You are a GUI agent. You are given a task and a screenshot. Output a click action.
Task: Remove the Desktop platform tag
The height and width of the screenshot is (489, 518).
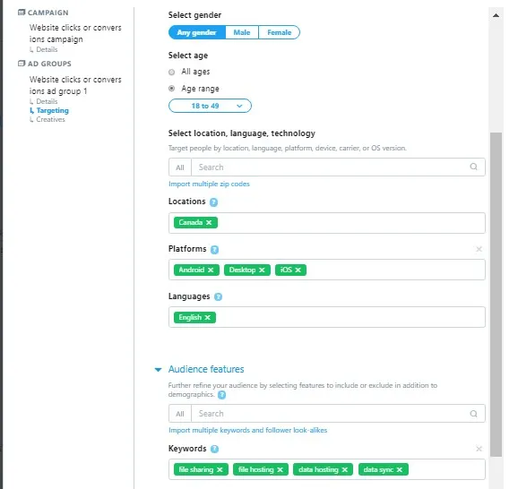[262, 270]
